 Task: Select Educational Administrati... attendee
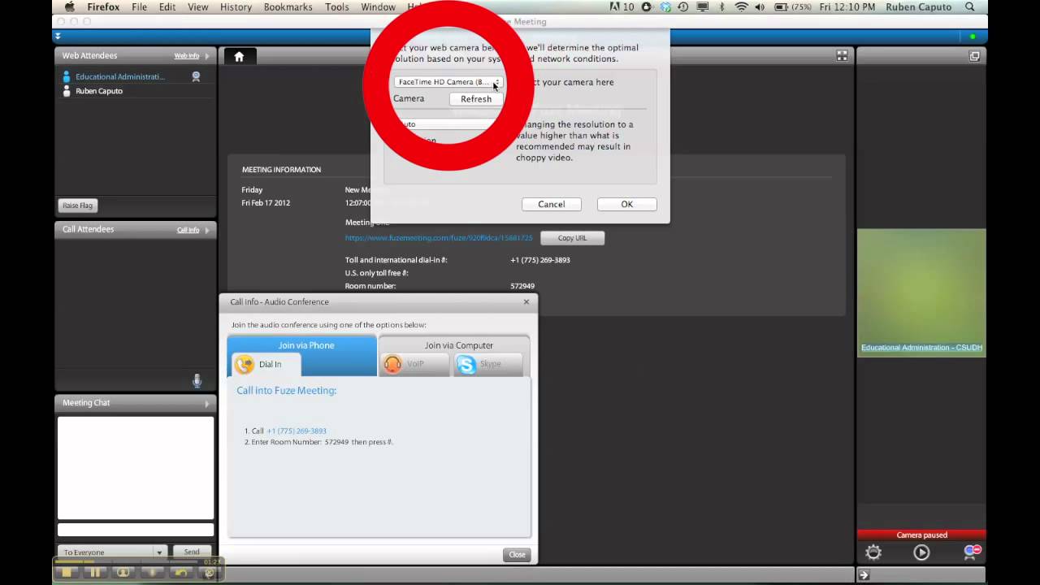pos(120,76)
